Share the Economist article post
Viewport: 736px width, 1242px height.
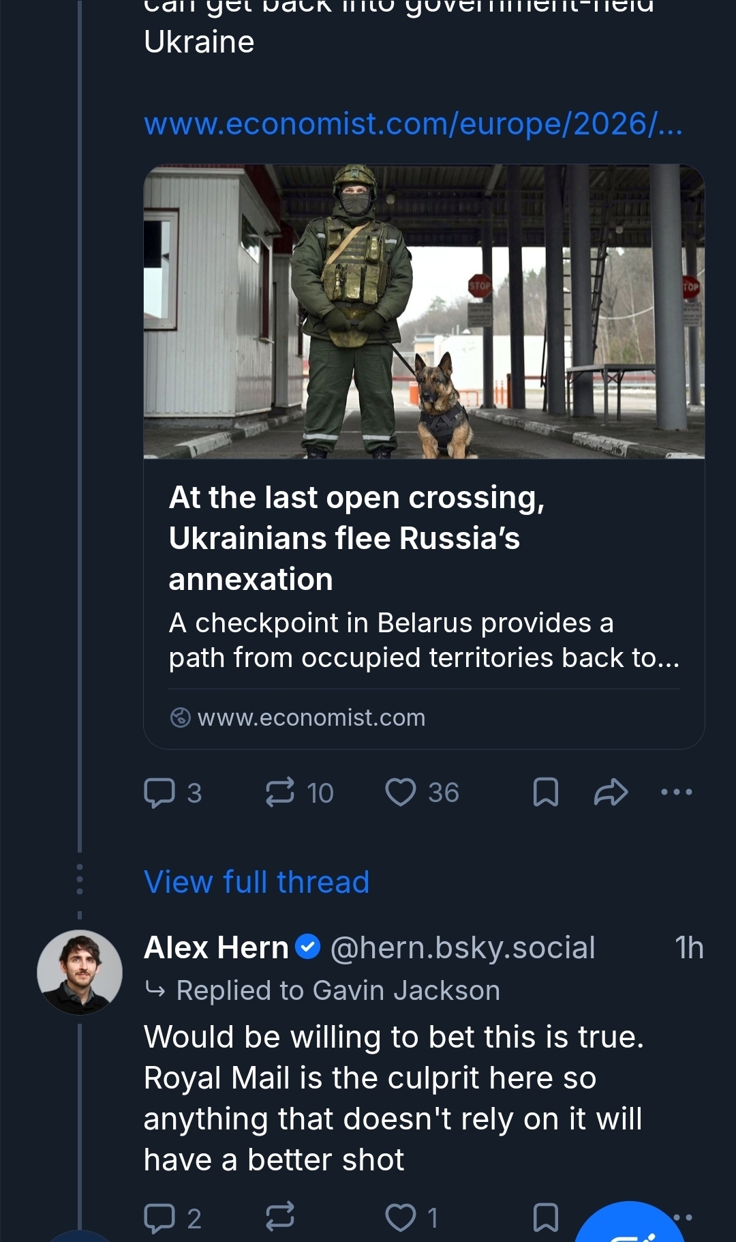pyautogui.click(x=611, y=793)
